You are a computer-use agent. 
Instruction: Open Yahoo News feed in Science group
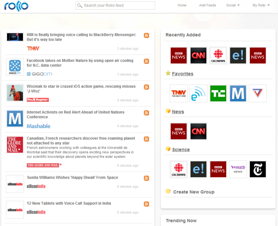tap(238, 169)
